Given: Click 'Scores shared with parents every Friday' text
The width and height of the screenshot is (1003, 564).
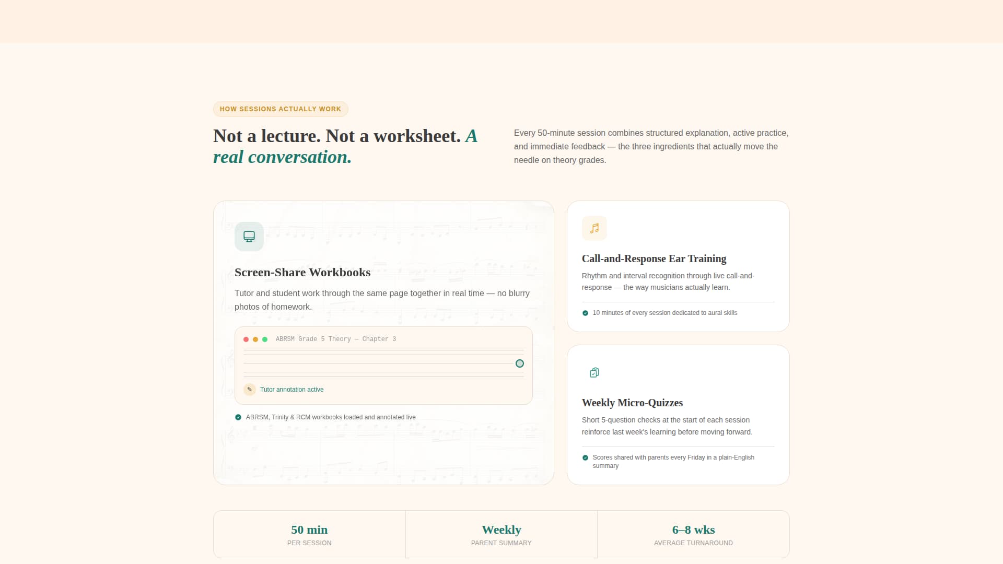Looking at the screenshot, I should pyautogui.click(x=673, y=462).
